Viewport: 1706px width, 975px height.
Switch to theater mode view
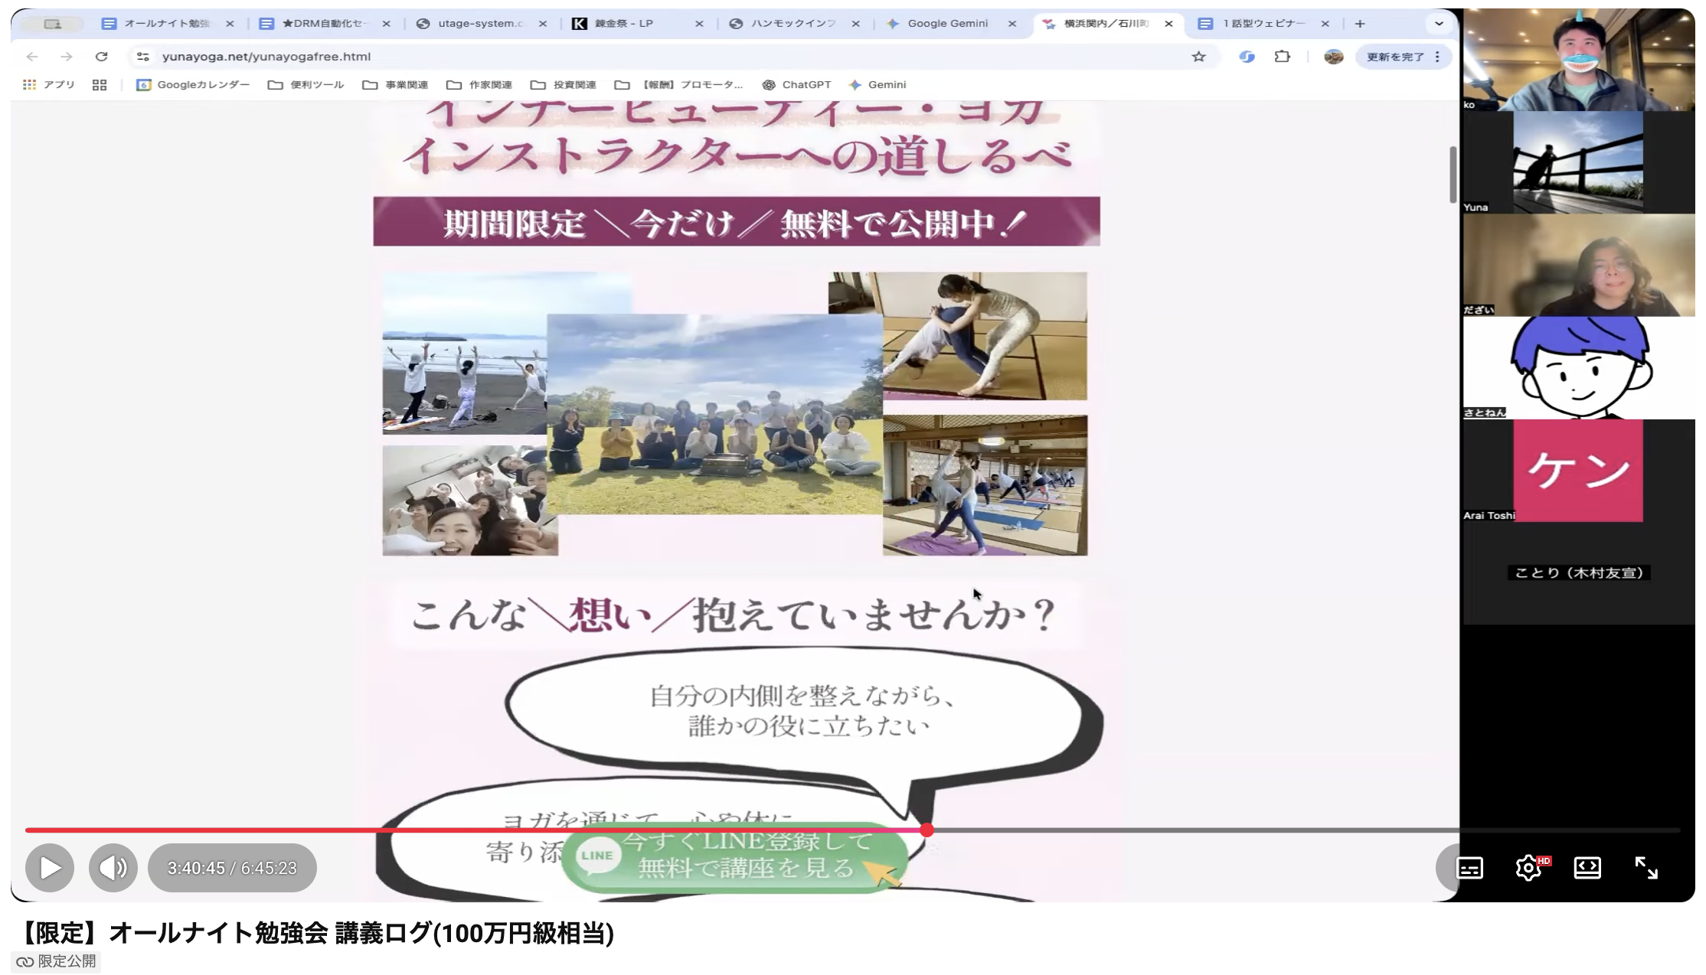(1587, 868)
